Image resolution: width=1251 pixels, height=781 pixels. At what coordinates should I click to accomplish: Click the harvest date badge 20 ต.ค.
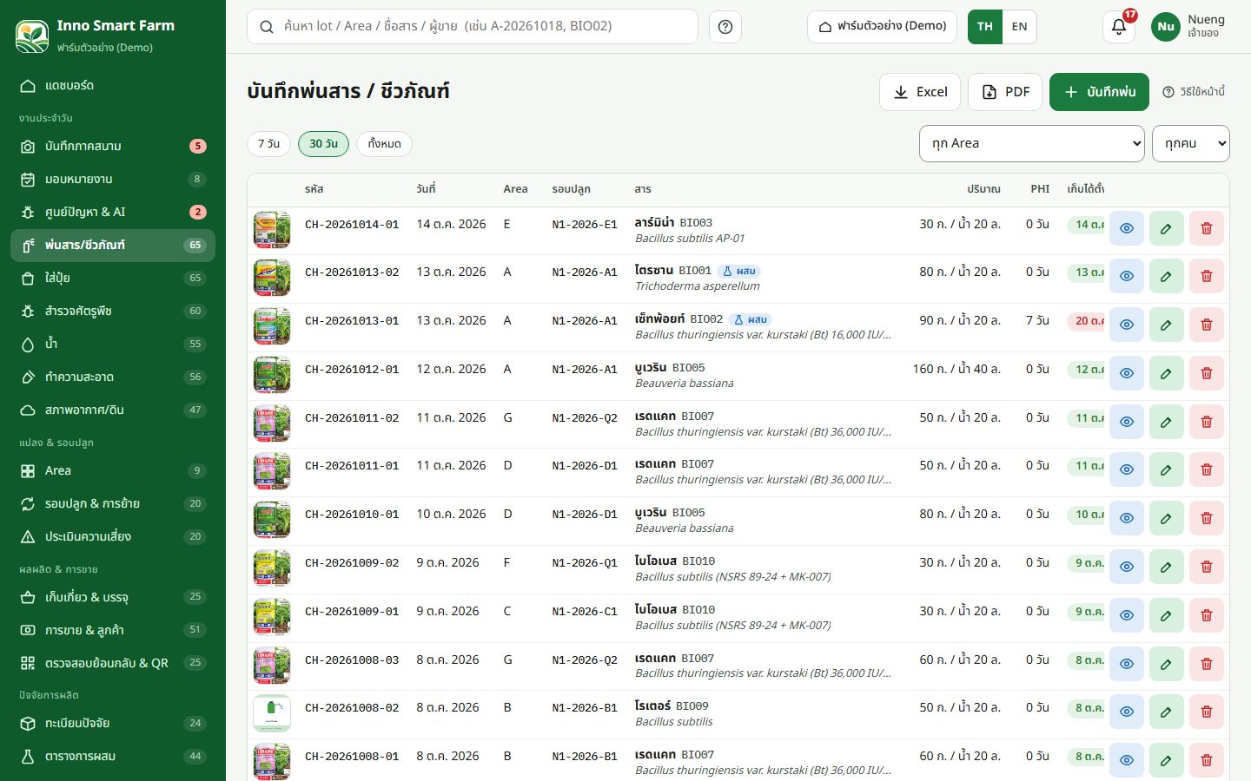coord(1086,321)
